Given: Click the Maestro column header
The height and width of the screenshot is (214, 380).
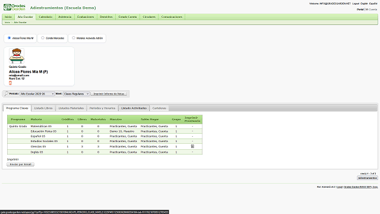Looking at the screenshot, I should [116, 119].
